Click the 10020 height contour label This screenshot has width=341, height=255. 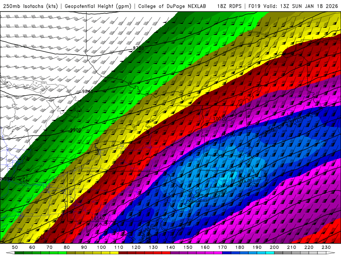[x=220, y=119]
